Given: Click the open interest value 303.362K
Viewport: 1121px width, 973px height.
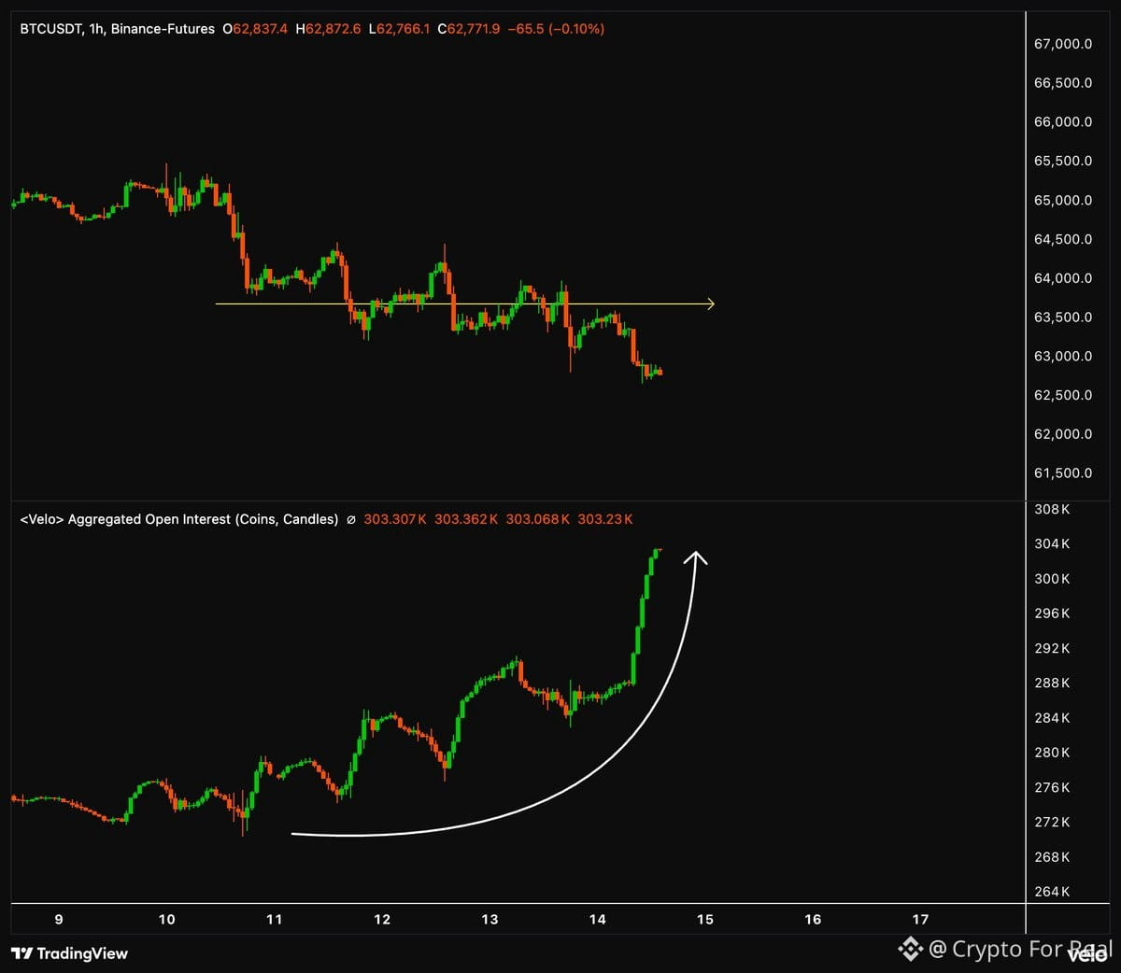Looking at the screenshot, I should pos(466,519).
